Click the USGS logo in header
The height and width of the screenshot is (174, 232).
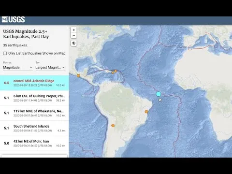[13, 19]
